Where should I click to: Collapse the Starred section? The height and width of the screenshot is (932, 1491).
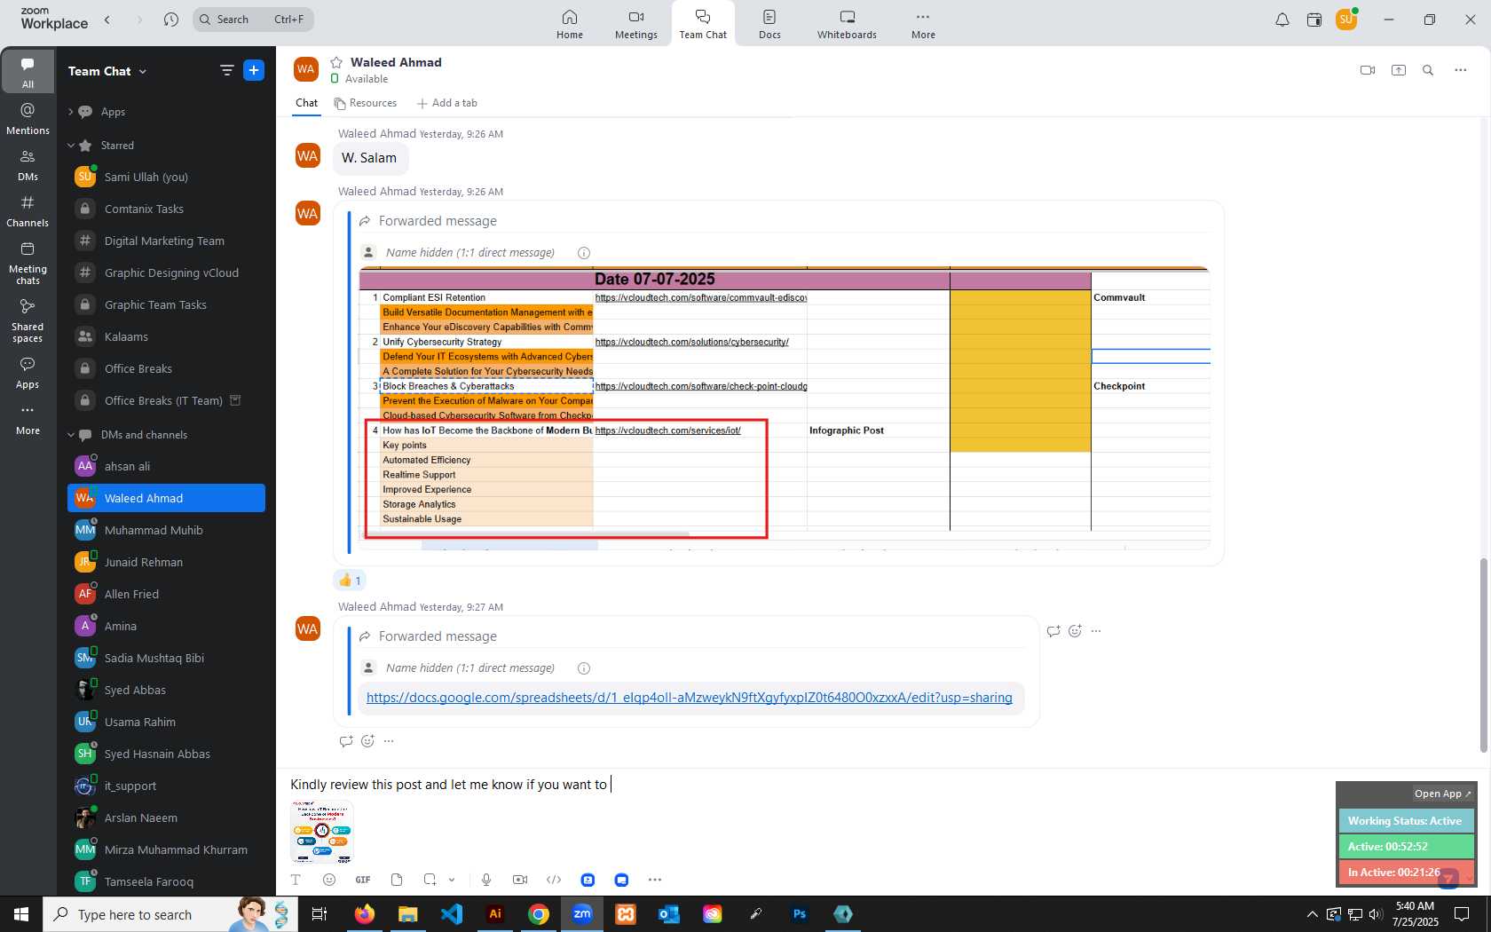pyautogui.click(x=70, y=146)
